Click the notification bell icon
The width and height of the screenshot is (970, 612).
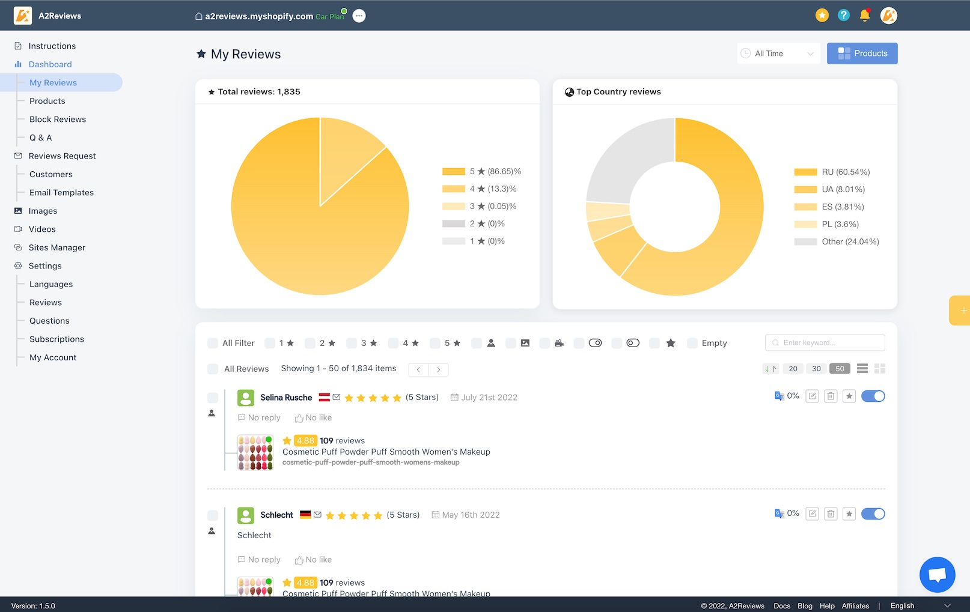pyautogui.click(x=865, y=16)
